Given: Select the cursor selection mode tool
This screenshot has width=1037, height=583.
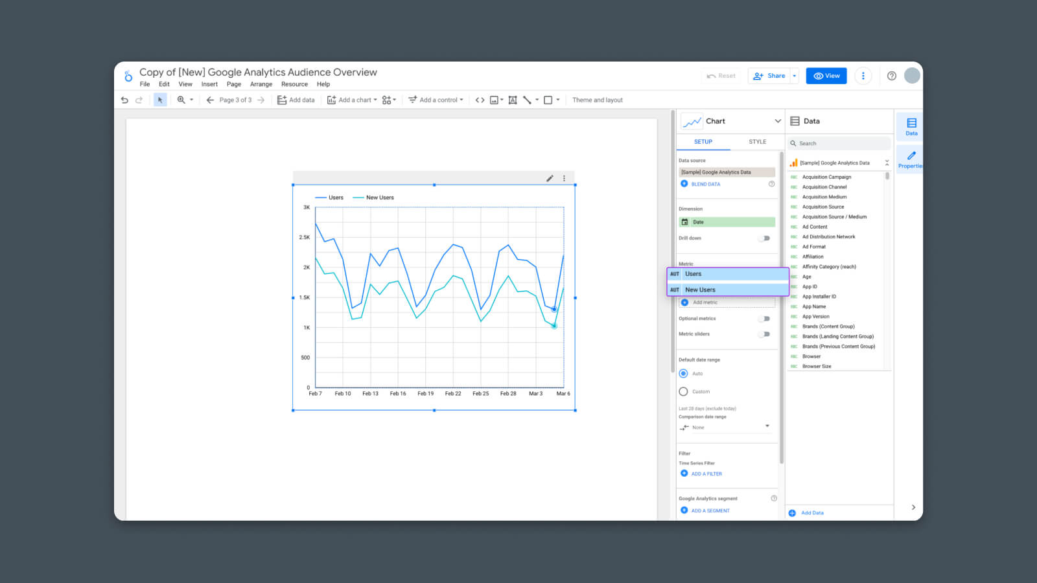Looking at the screenshot, I should tap(160, 100).
